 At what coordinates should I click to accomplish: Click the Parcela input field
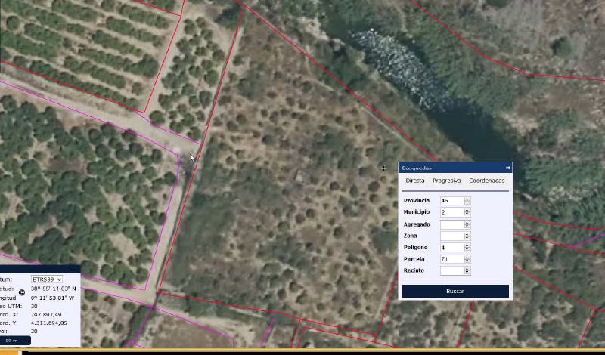(x=451, y=259)
